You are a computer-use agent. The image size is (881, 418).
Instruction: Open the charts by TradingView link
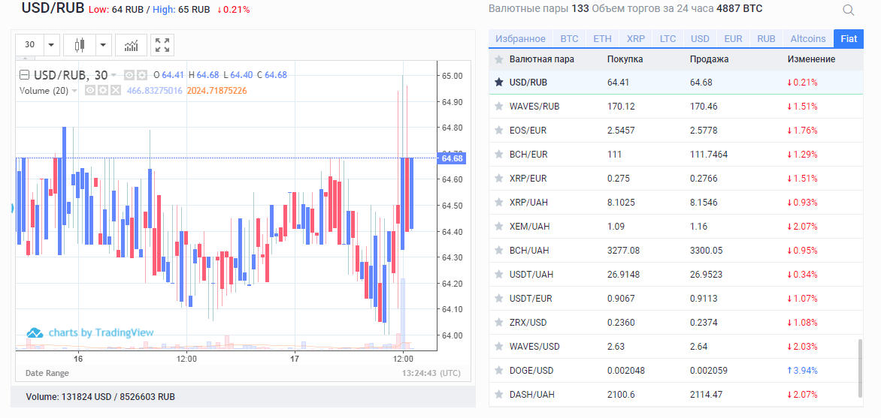pyautogui.click(x=90, y=332)
